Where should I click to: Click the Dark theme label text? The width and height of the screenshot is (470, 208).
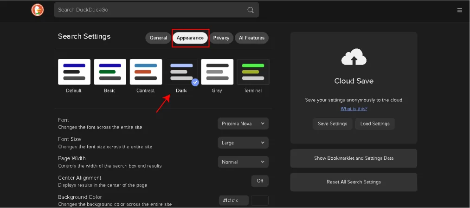coord(181,91)
